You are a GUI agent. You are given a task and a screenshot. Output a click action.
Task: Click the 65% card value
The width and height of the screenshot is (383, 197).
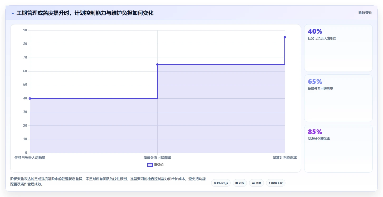pyautogui.click(x=315, y=82)
